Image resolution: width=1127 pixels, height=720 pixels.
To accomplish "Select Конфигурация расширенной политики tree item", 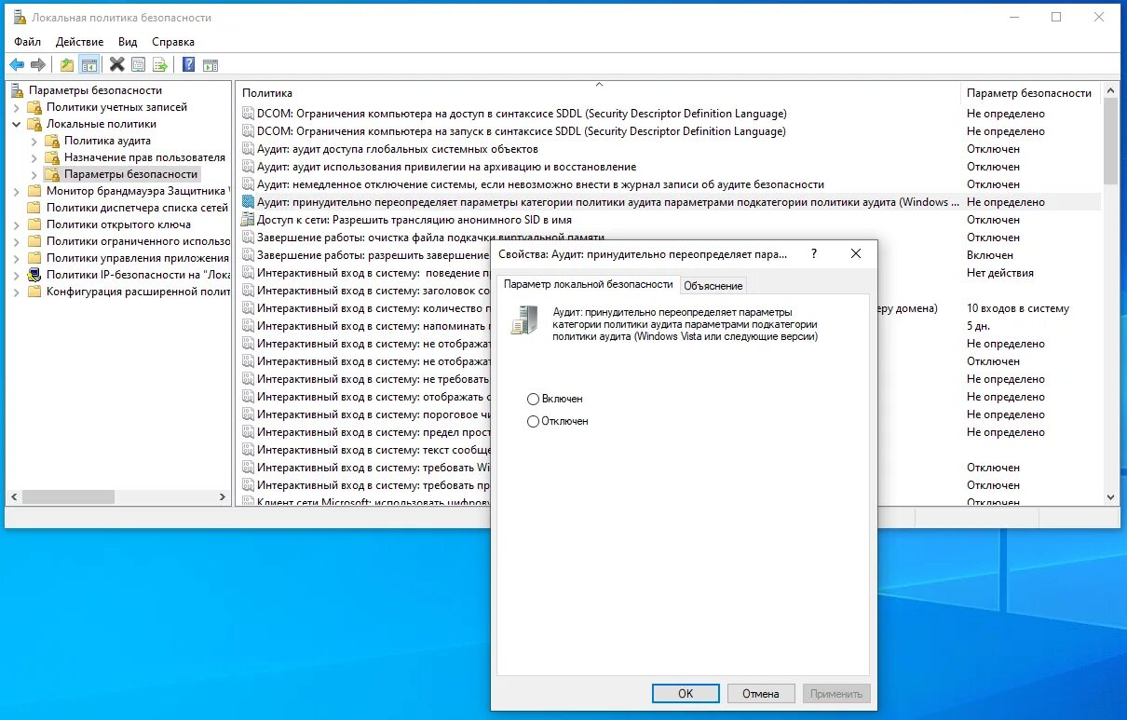I will (x=138, y=292).
